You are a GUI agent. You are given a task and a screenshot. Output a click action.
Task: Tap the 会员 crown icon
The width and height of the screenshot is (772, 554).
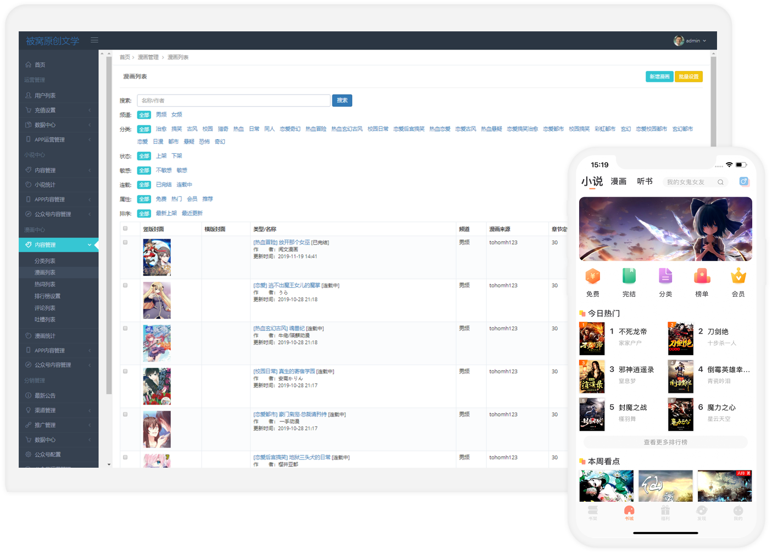tap(738, 276)
